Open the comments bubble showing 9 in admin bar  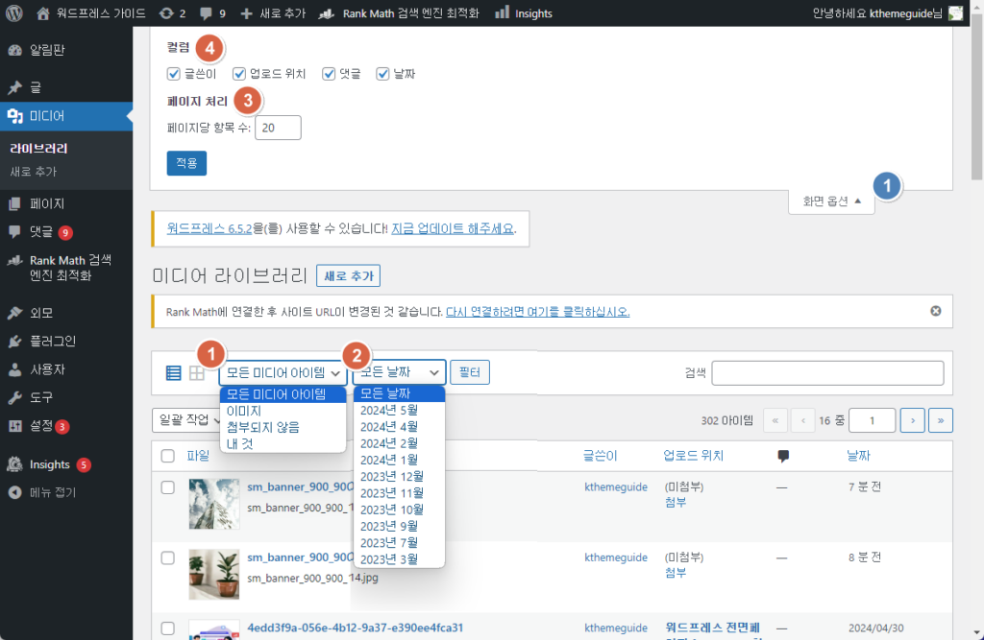pyautogui.click(x=212, y=13)
